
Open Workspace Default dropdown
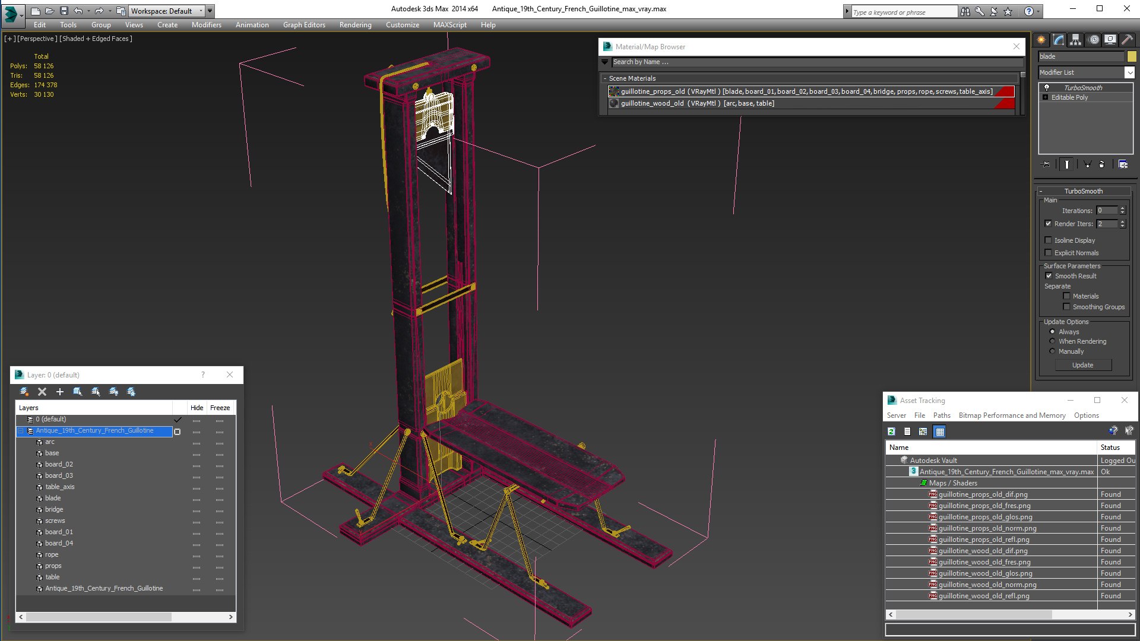pyautogui.click(x=201, y=11)
